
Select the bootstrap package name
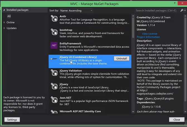pos(66,30)
